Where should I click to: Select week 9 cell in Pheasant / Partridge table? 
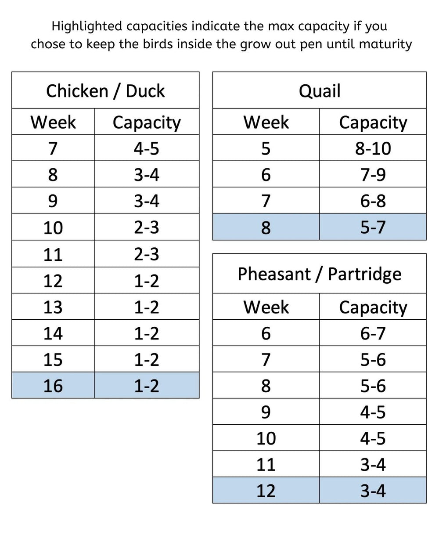point(266,412)
